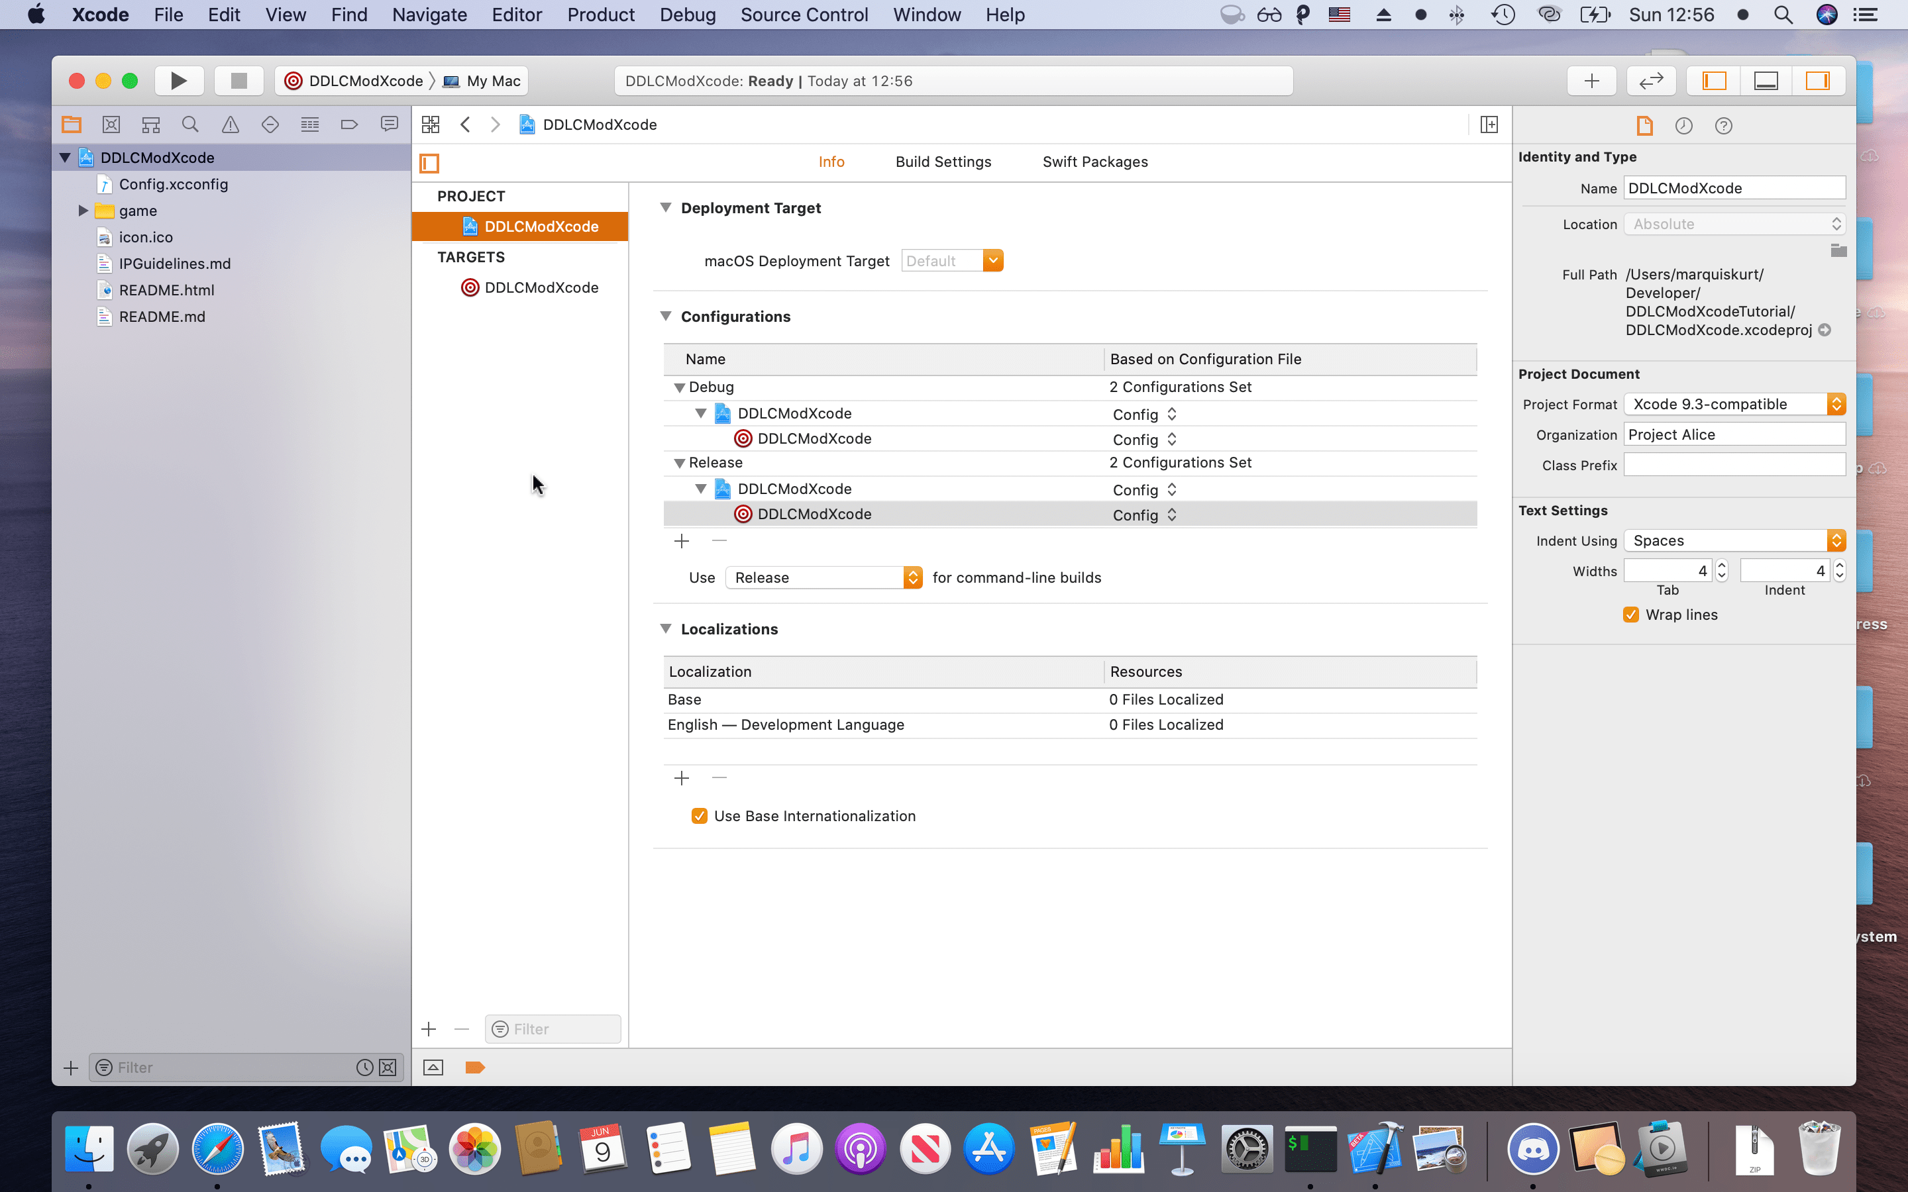Collapse the Configurations section
The image size is (1908, 1192).
click(665, 316)
